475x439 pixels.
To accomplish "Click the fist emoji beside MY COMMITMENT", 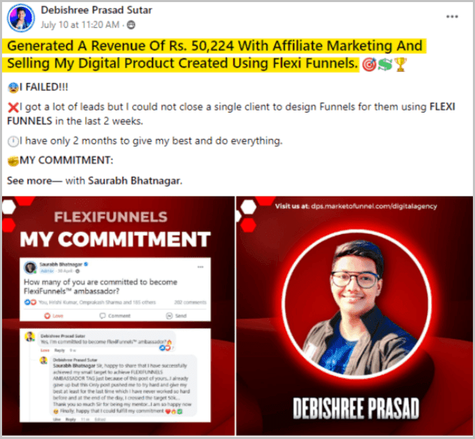I will tap(13, 161).
